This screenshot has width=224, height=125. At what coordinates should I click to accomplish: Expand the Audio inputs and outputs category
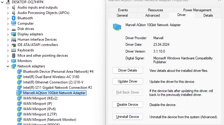coord(8,8)
